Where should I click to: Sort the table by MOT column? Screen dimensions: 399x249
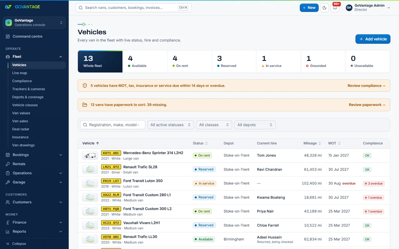click(x=334, y=143)
